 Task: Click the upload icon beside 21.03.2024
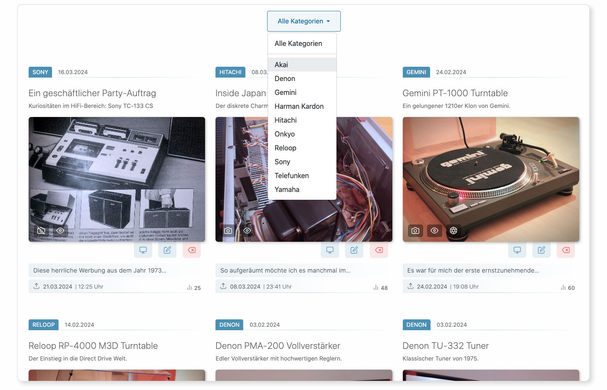tap(36, 286)
